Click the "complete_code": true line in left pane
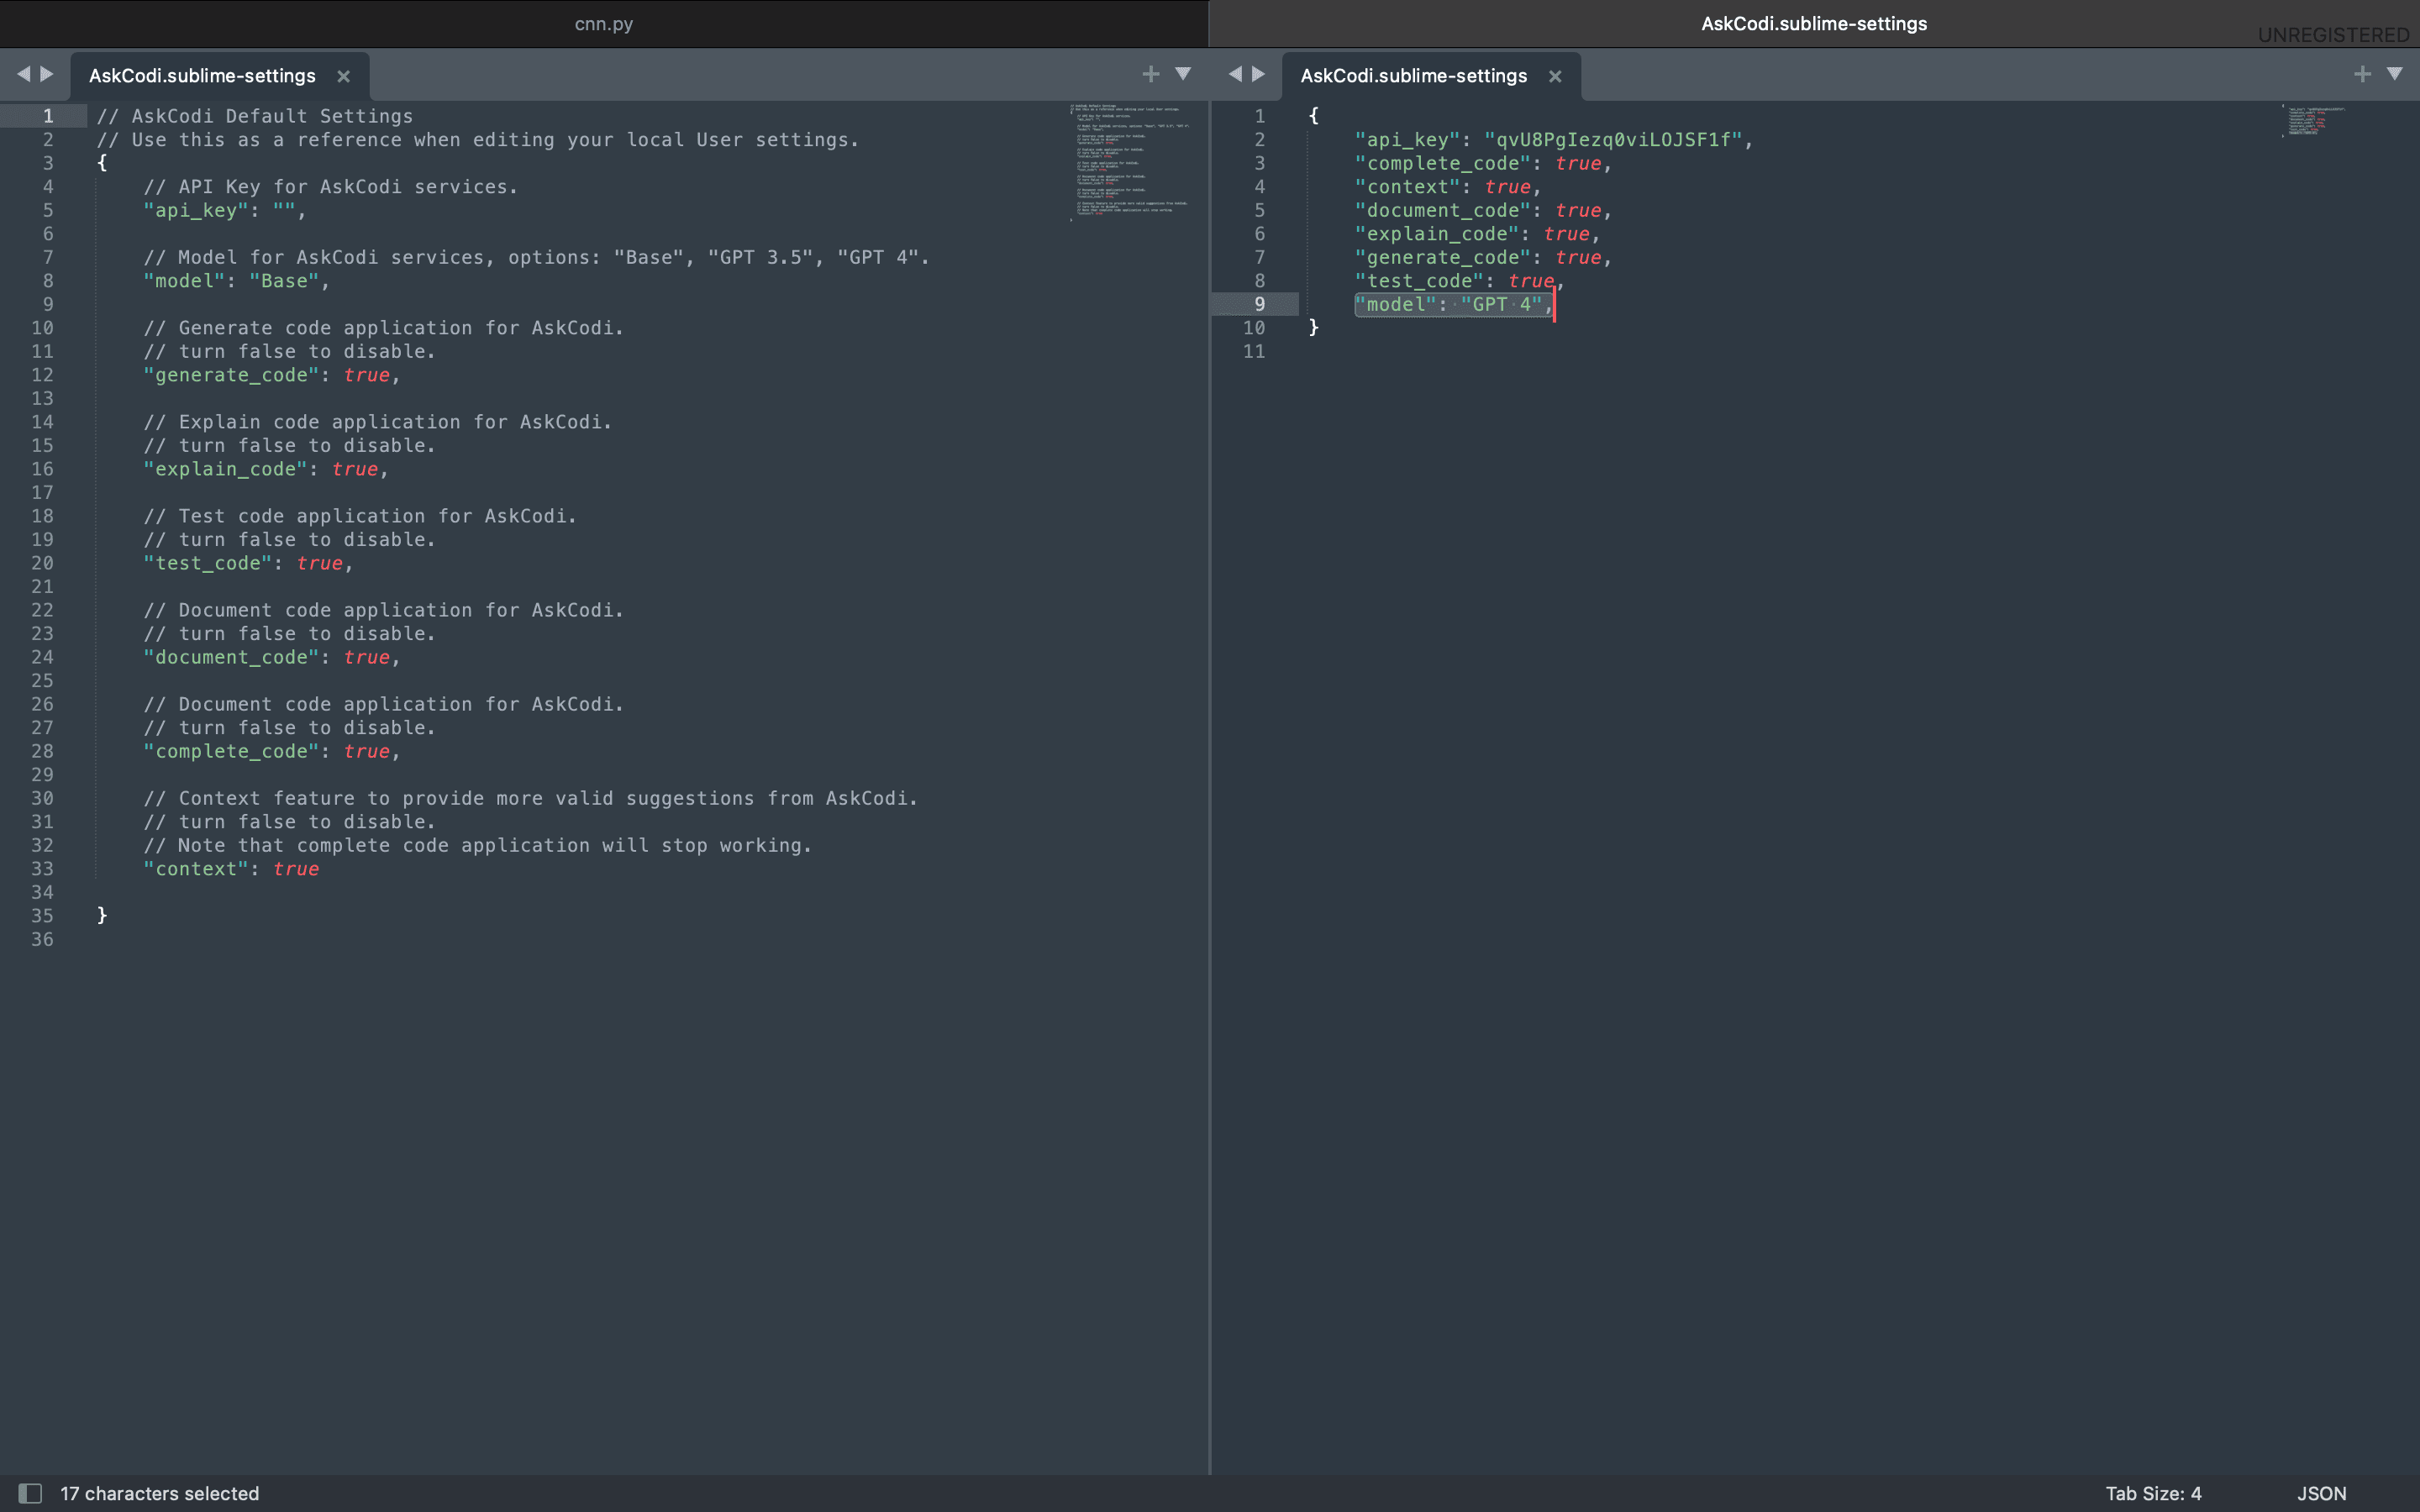This screenshot has height=1512, width=2420. (x=271, y=751)
